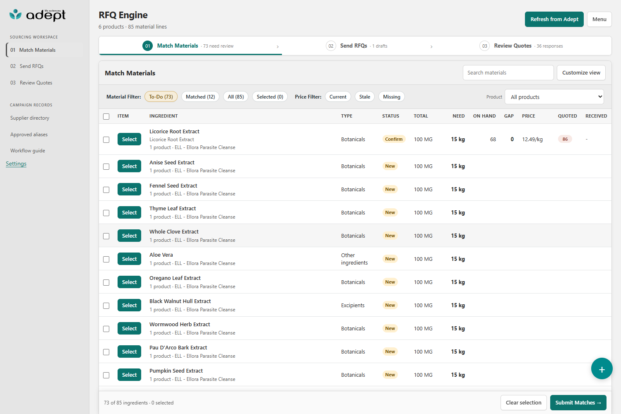Open Review Quotes in the sidebar
621x414 pixels.
coord(44,83)
